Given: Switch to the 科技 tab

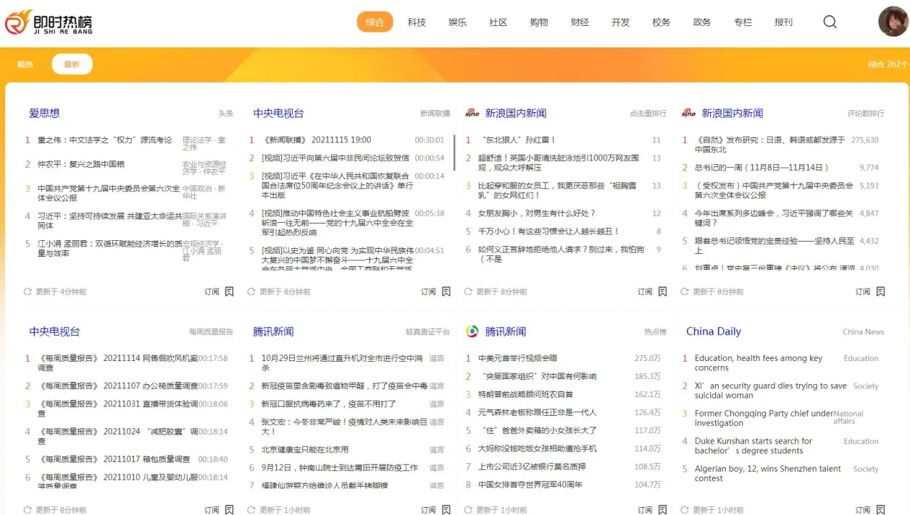Looking at the screenshot, I should coord(417,22).
